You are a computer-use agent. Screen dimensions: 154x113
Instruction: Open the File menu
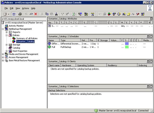point(6,8)
